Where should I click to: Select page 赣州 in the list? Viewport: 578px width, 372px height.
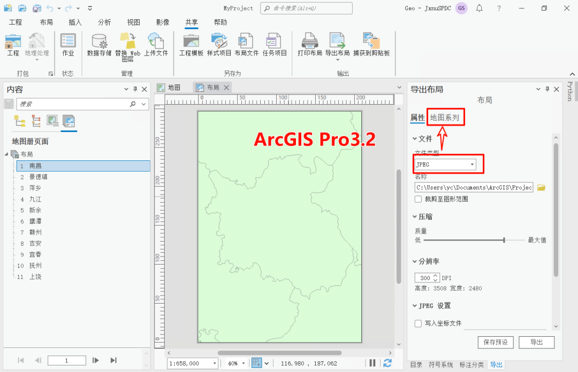click(83, 232)
